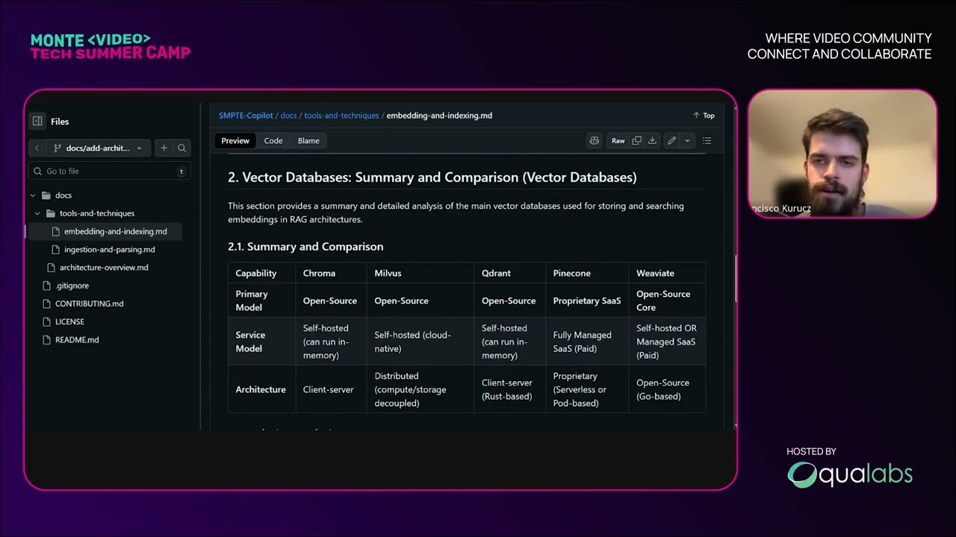Open the outline list icon

coord(707,140)
